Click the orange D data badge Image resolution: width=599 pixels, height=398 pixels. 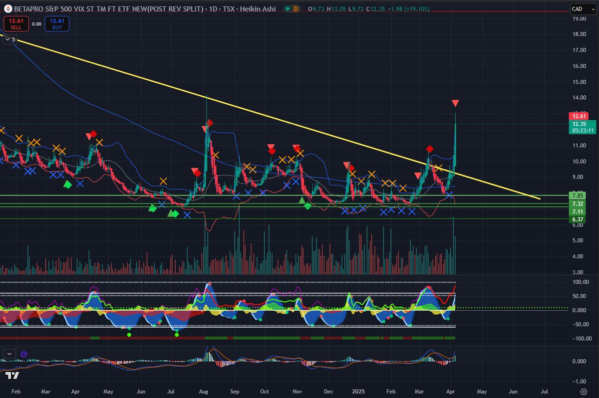coord(296,9)
